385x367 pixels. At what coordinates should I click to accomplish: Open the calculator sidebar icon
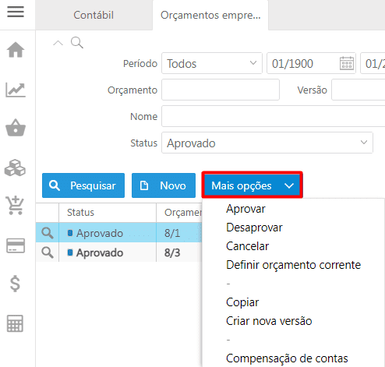click(15, 323)
